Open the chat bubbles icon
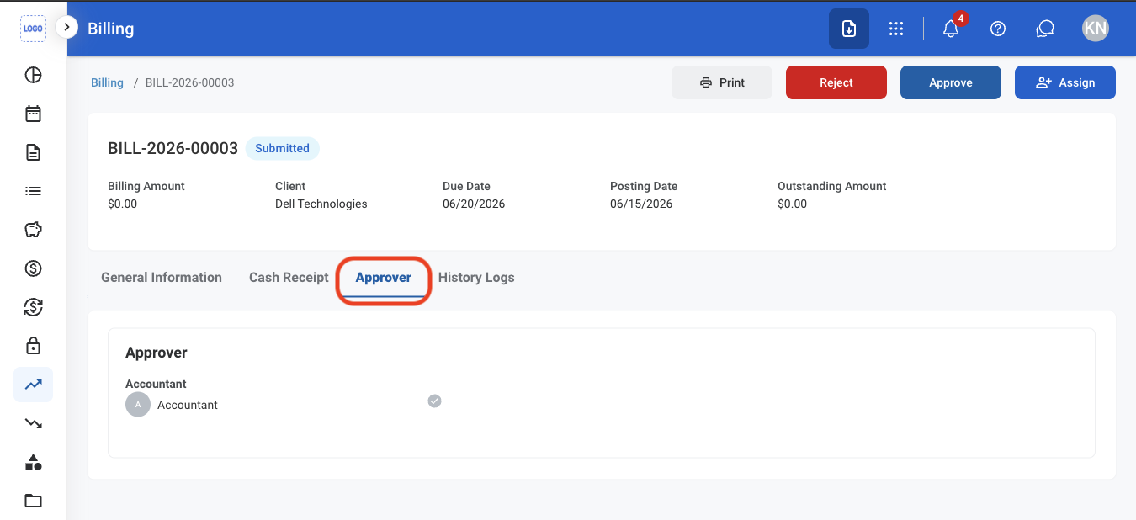The image size is (1136, 520). (1045, 29)
